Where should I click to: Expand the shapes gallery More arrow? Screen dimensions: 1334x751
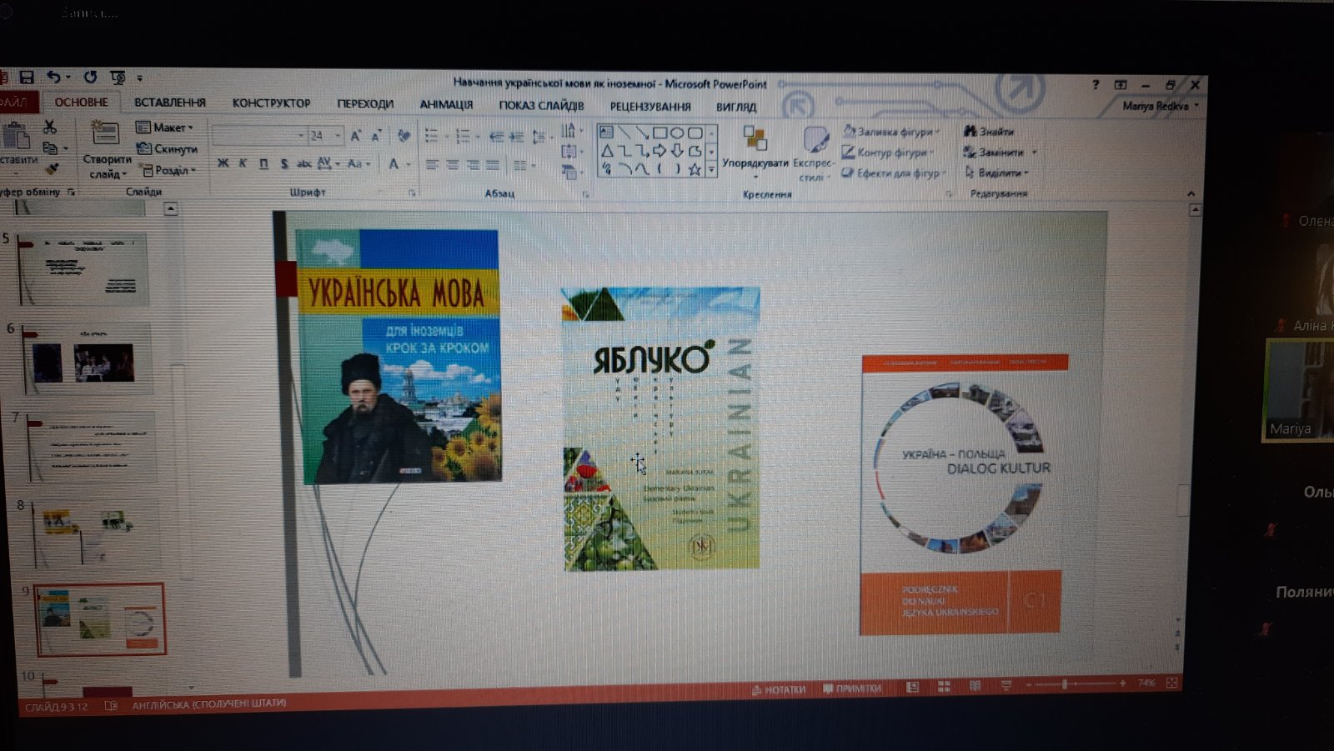click(711, 169)
